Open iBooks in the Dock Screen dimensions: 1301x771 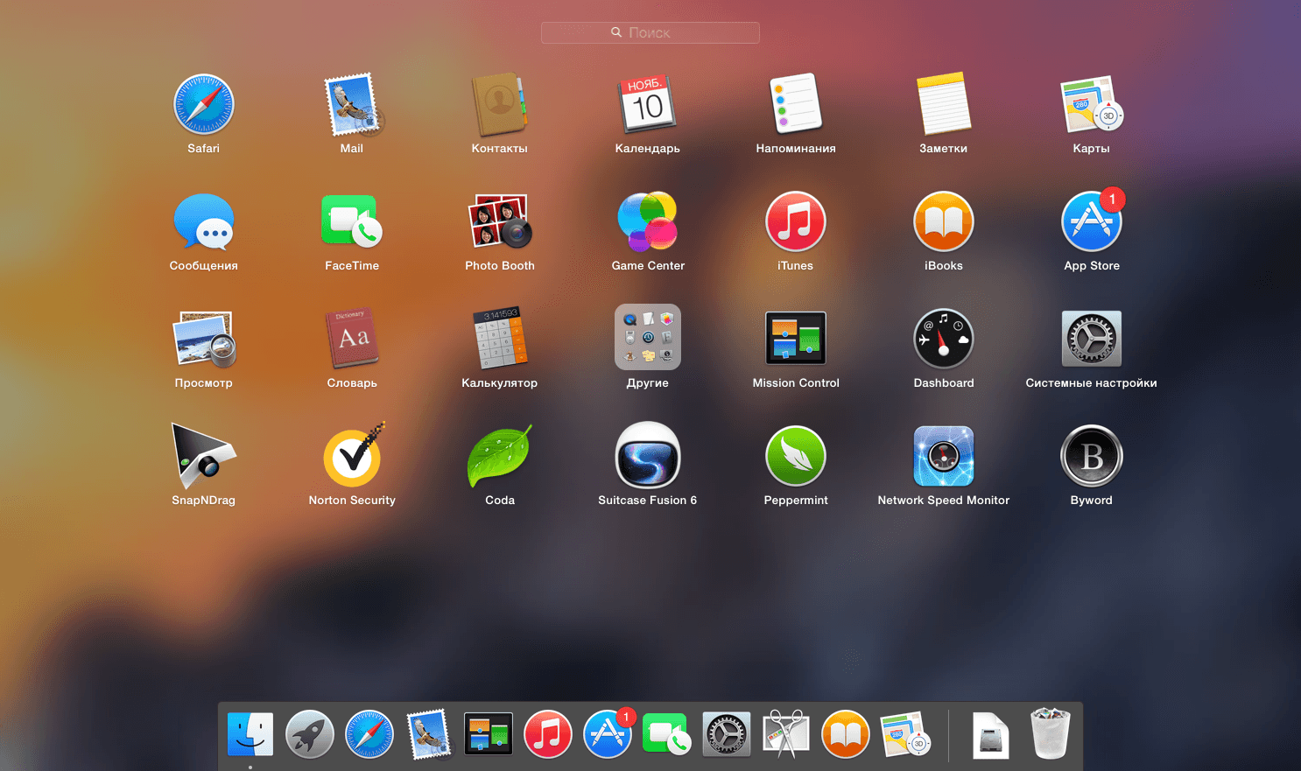pos(846,733)
